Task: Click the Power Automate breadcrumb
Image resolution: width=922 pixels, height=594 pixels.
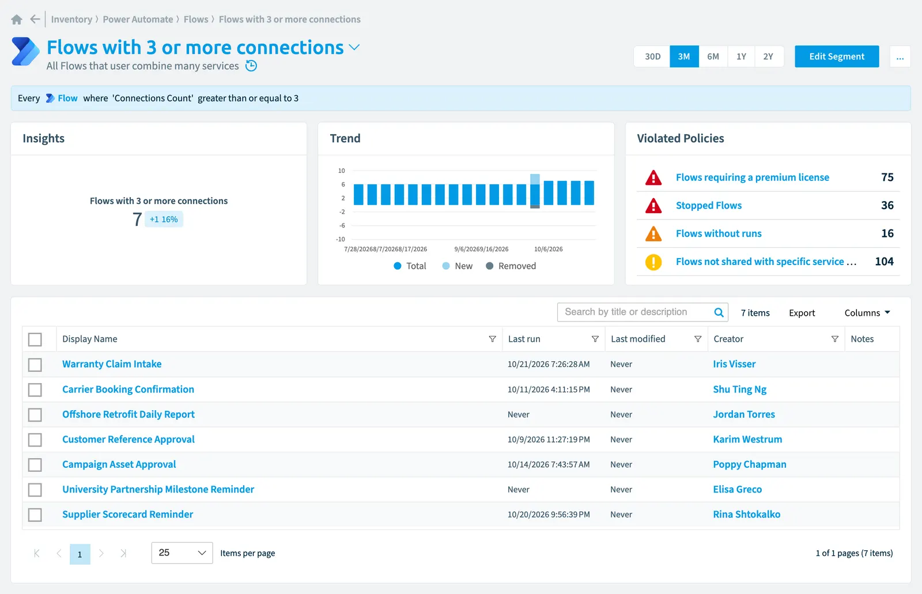Action: [138, 19]
